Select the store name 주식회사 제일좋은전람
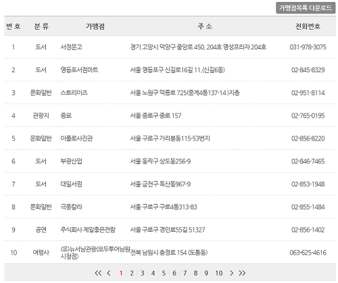 [x=88, y=230]
